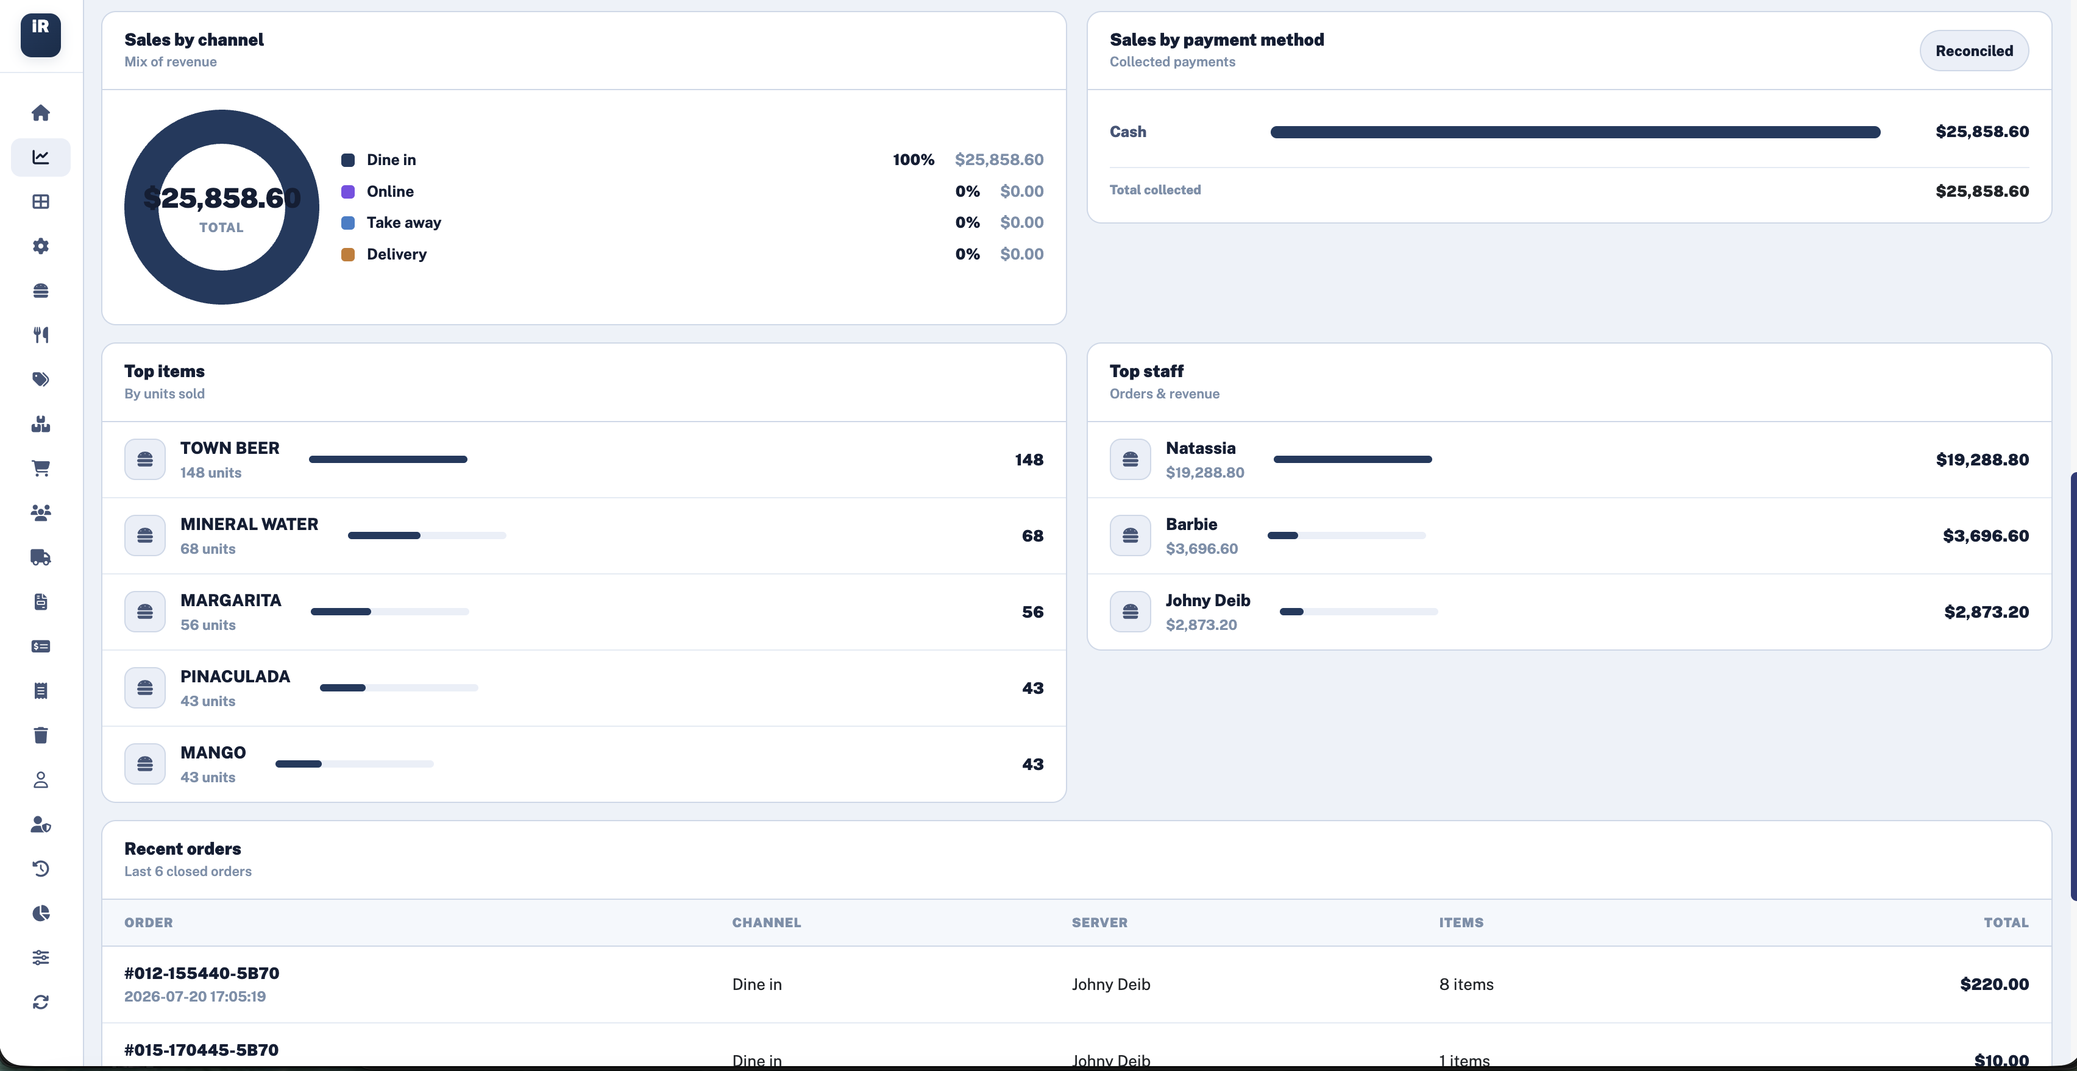
Task: Open the delivery truck sidebar icon
Action: [40, 557]
